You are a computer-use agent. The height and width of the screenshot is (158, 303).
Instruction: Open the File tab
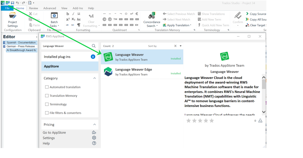(7, 8)
